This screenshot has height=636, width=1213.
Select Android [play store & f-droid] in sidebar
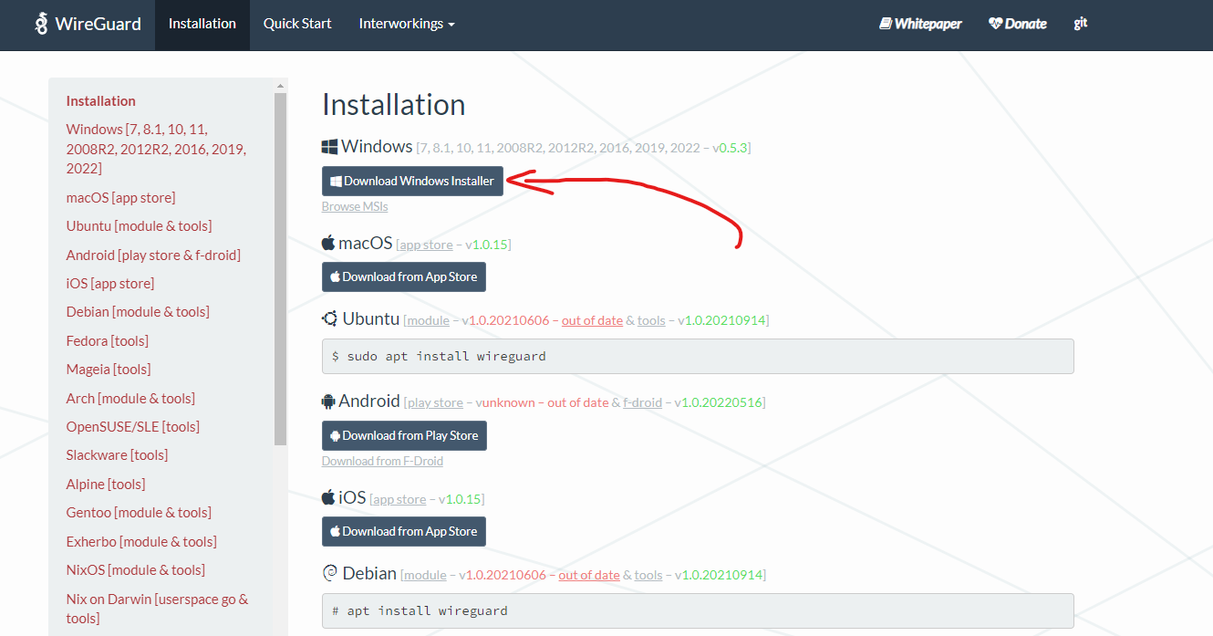click(x=153, y=255)
